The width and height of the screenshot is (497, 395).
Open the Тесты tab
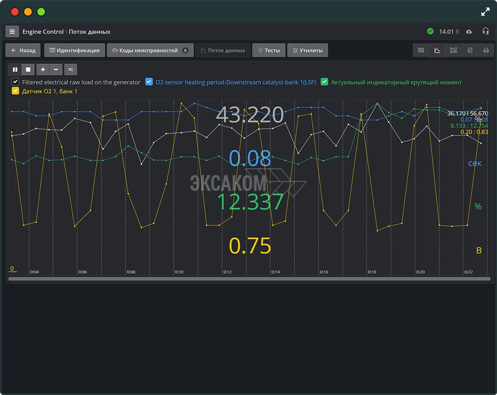click(x=268, y=50)
